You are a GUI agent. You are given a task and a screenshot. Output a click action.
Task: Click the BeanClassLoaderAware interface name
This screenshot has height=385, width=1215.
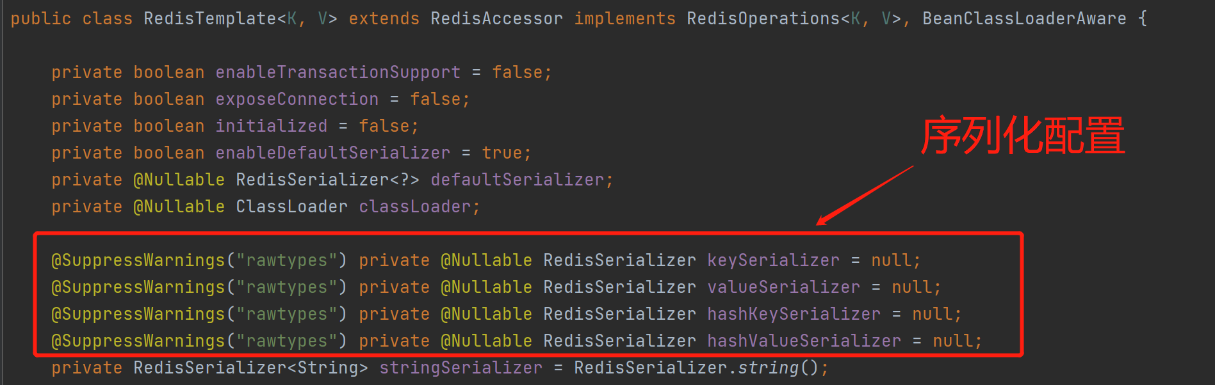coord(1024,19)
